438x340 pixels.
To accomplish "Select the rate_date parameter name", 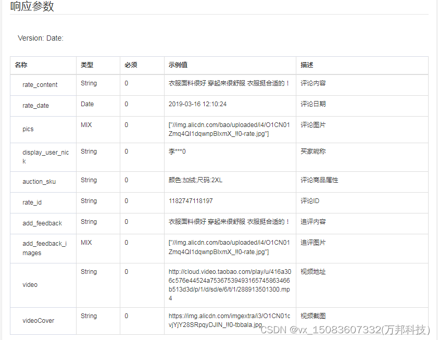I will [x=34, y=105].
